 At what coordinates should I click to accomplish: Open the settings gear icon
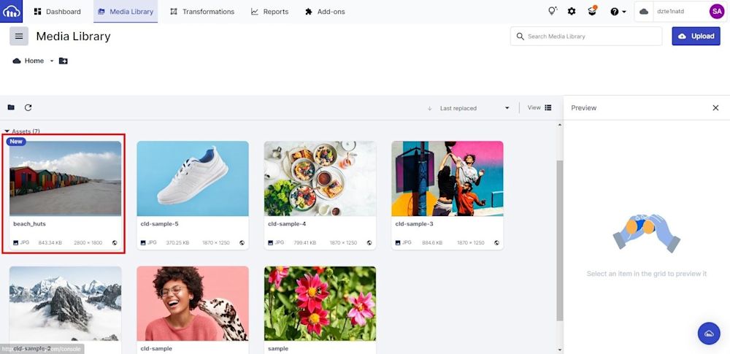tap(572, 12)
